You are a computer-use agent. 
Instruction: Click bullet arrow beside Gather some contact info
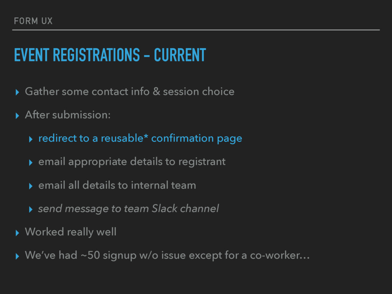tap(17, 92)
